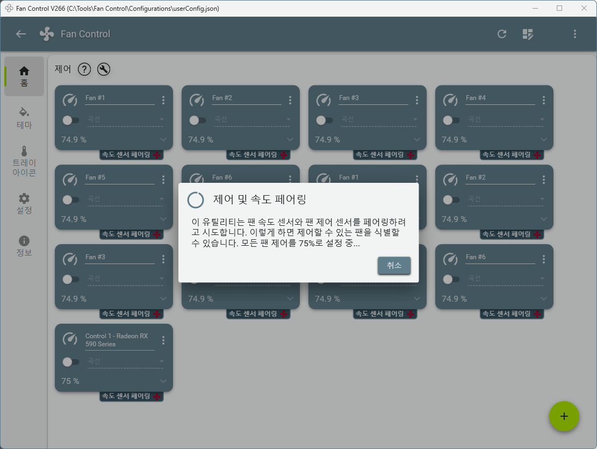
Task: Click 취소 to cancel the pairing dialog
Action: tap(394, 265)
